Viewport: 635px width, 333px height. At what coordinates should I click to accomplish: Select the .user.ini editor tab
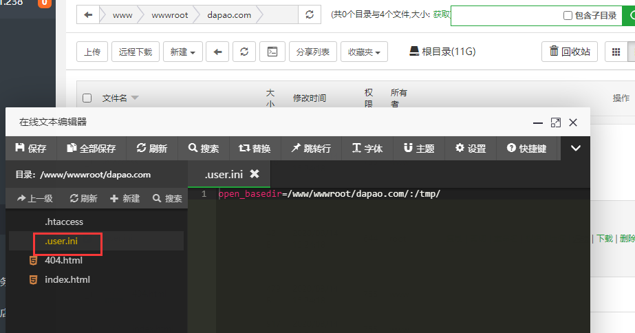(x=224, y=174)
